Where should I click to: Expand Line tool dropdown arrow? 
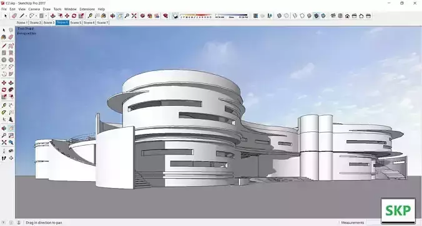pyautogui.click(x=26, y=16)
